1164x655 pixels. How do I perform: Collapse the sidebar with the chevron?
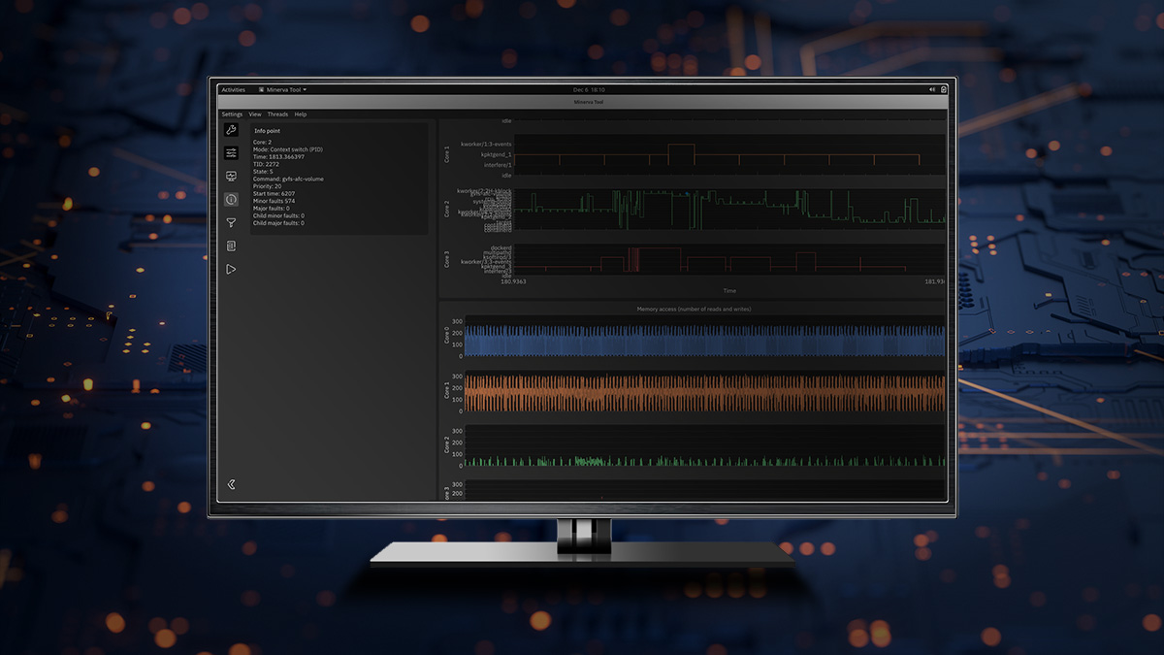(x=231, y=484)
